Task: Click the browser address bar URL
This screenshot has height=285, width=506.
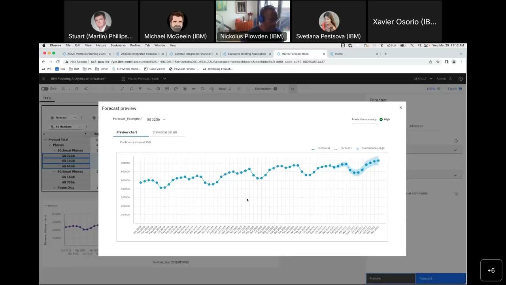Action: pos(208,62)
